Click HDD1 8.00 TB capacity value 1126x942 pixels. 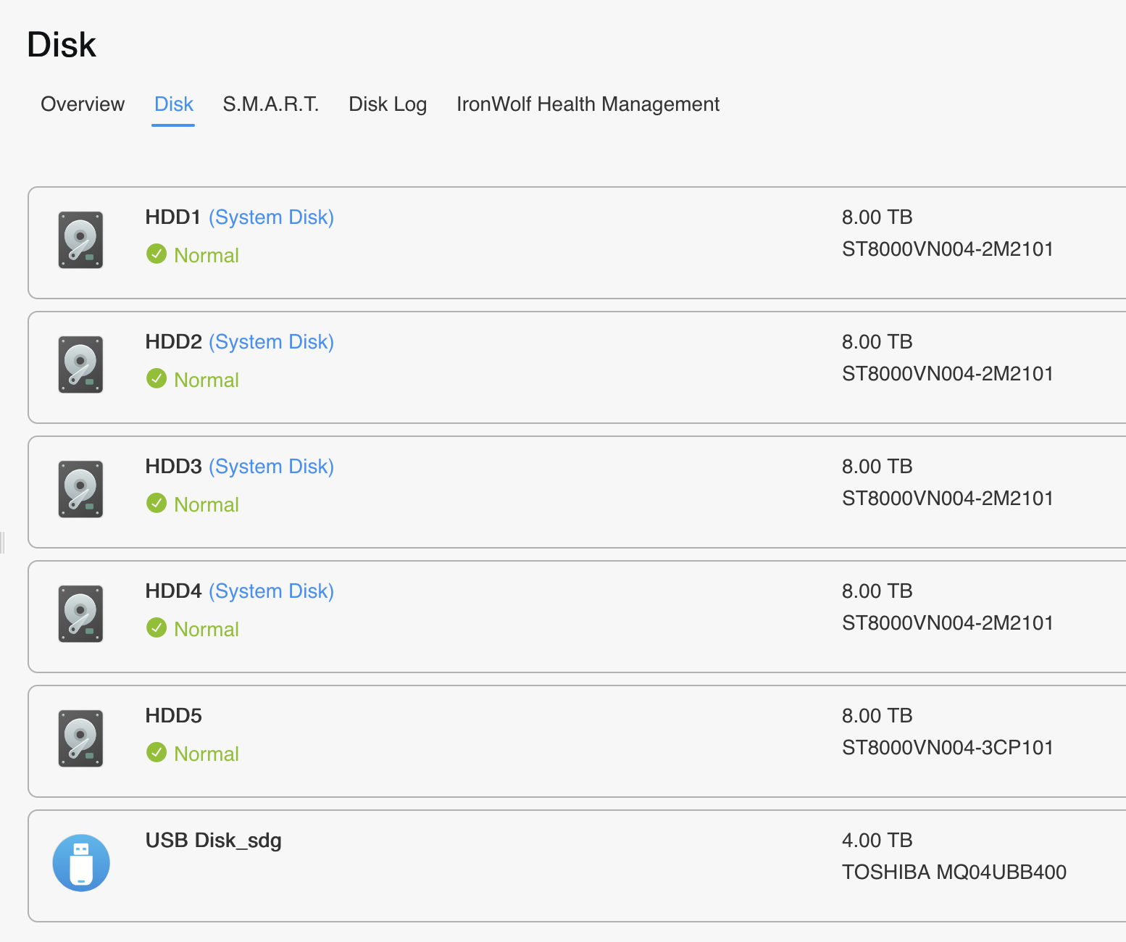point(877,217)
